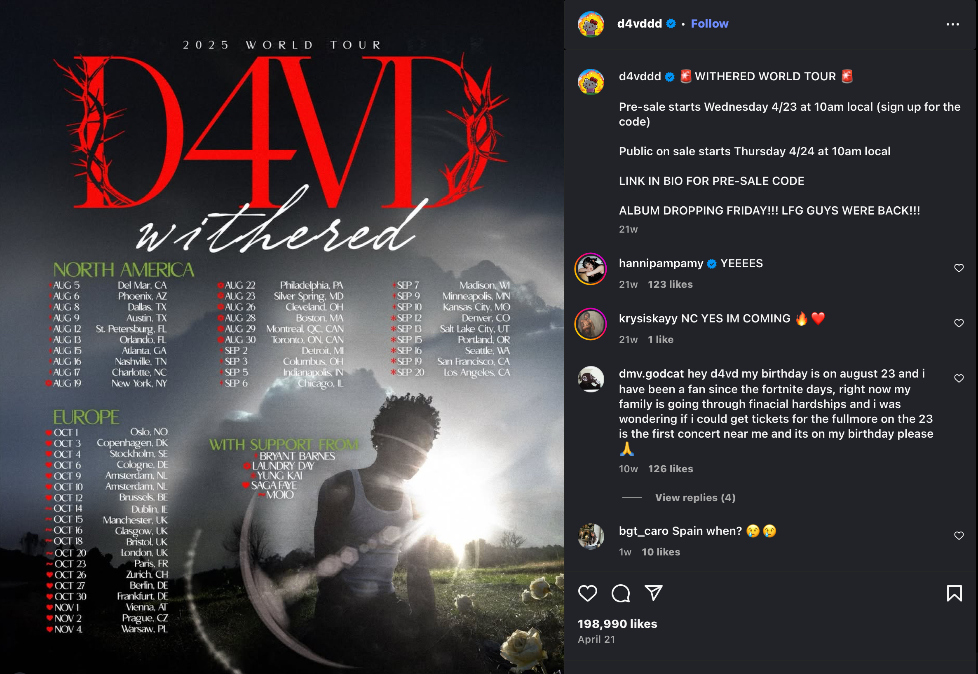Expand View replies (4)

[x=695, y=497]
